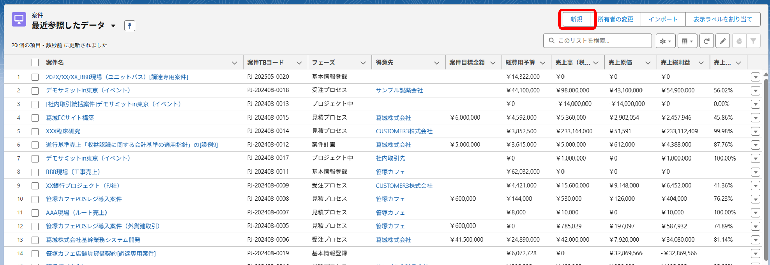
Task: Click the charts pie icon
Action: click(739, 41)
